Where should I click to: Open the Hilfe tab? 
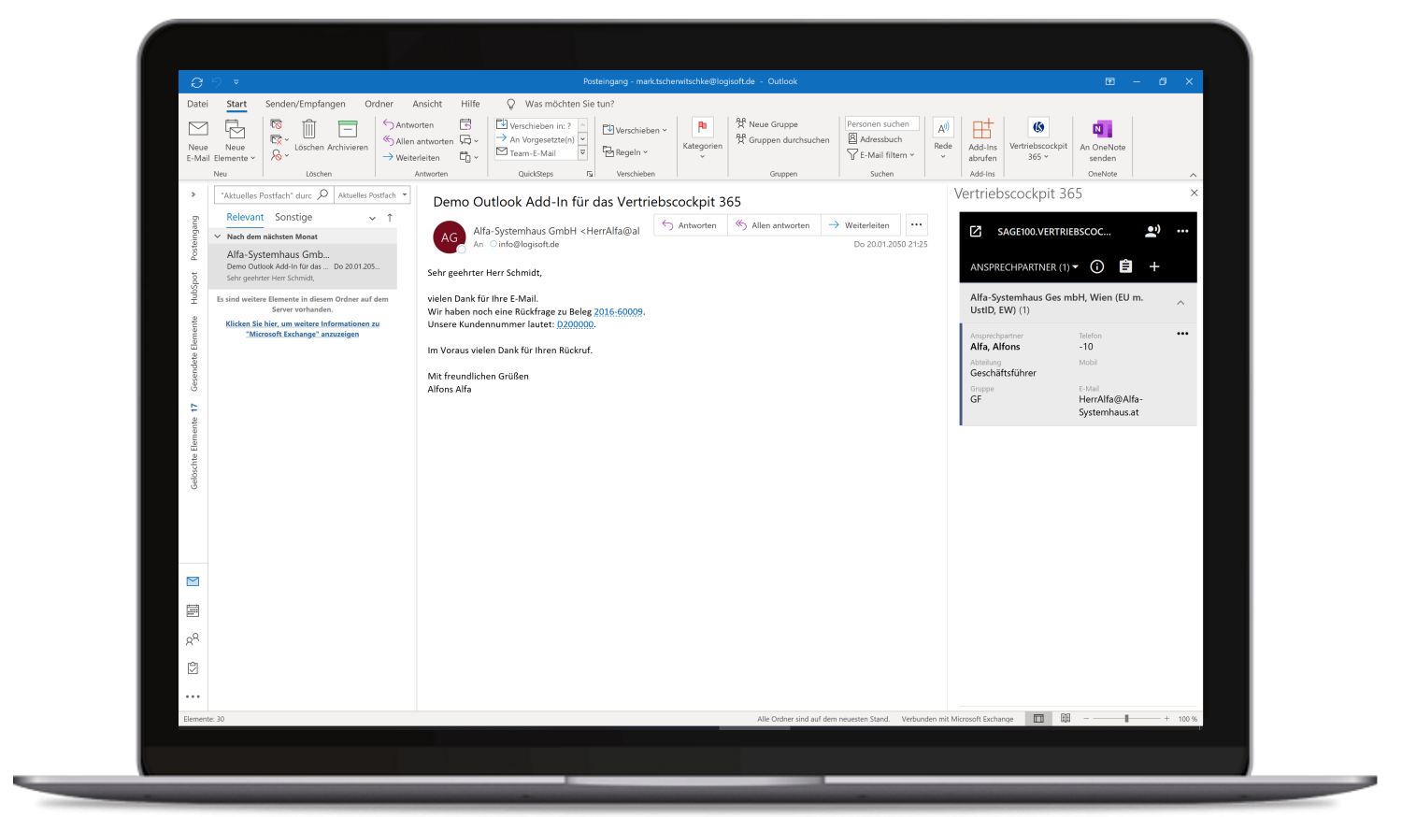(470, 104)
